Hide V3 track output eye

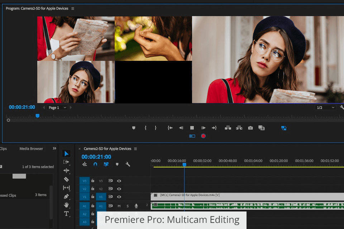(119, 181)
